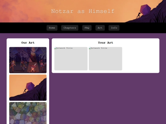166x124 pixels.
Task: Click the Your Art heading
Action: pos(105,43)
